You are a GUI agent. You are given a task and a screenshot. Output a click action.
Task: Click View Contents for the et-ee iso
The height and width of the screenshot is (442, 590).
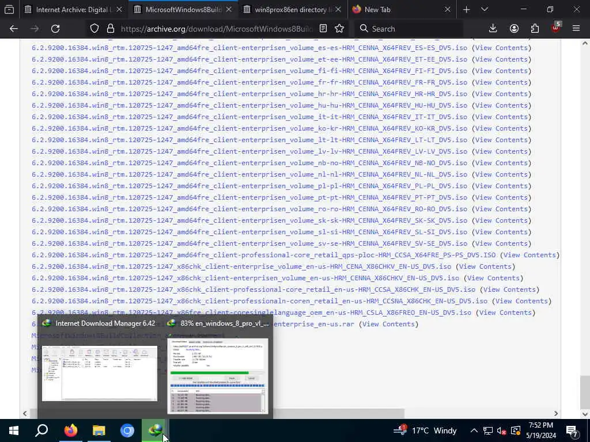click(x=502, y=59)
